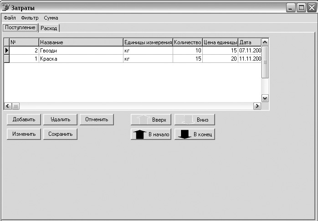Click the table's scroll right arrow
Viewport: 318px width, 221px height.
pos(257,106)
